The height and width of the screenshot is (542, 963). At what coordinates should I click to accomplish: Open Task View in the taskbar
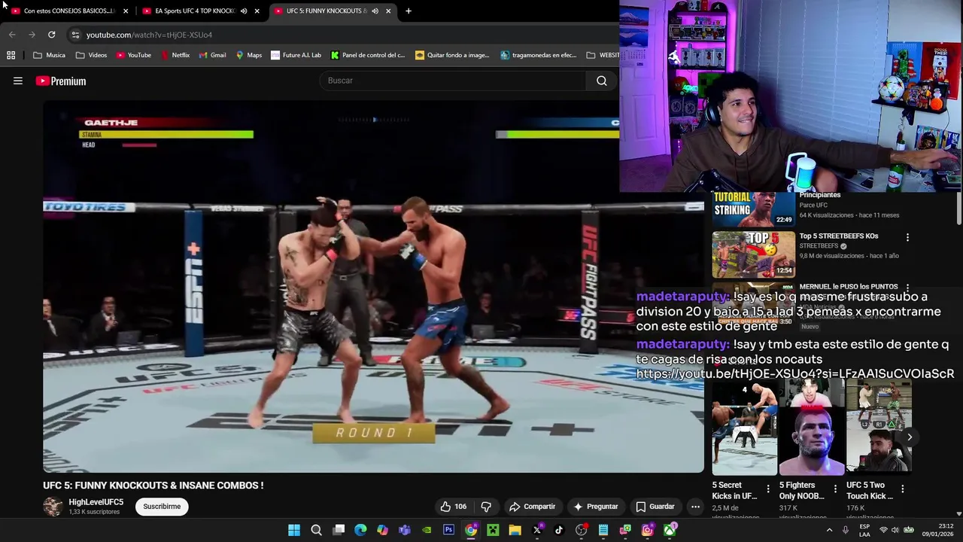coord(339,530)
